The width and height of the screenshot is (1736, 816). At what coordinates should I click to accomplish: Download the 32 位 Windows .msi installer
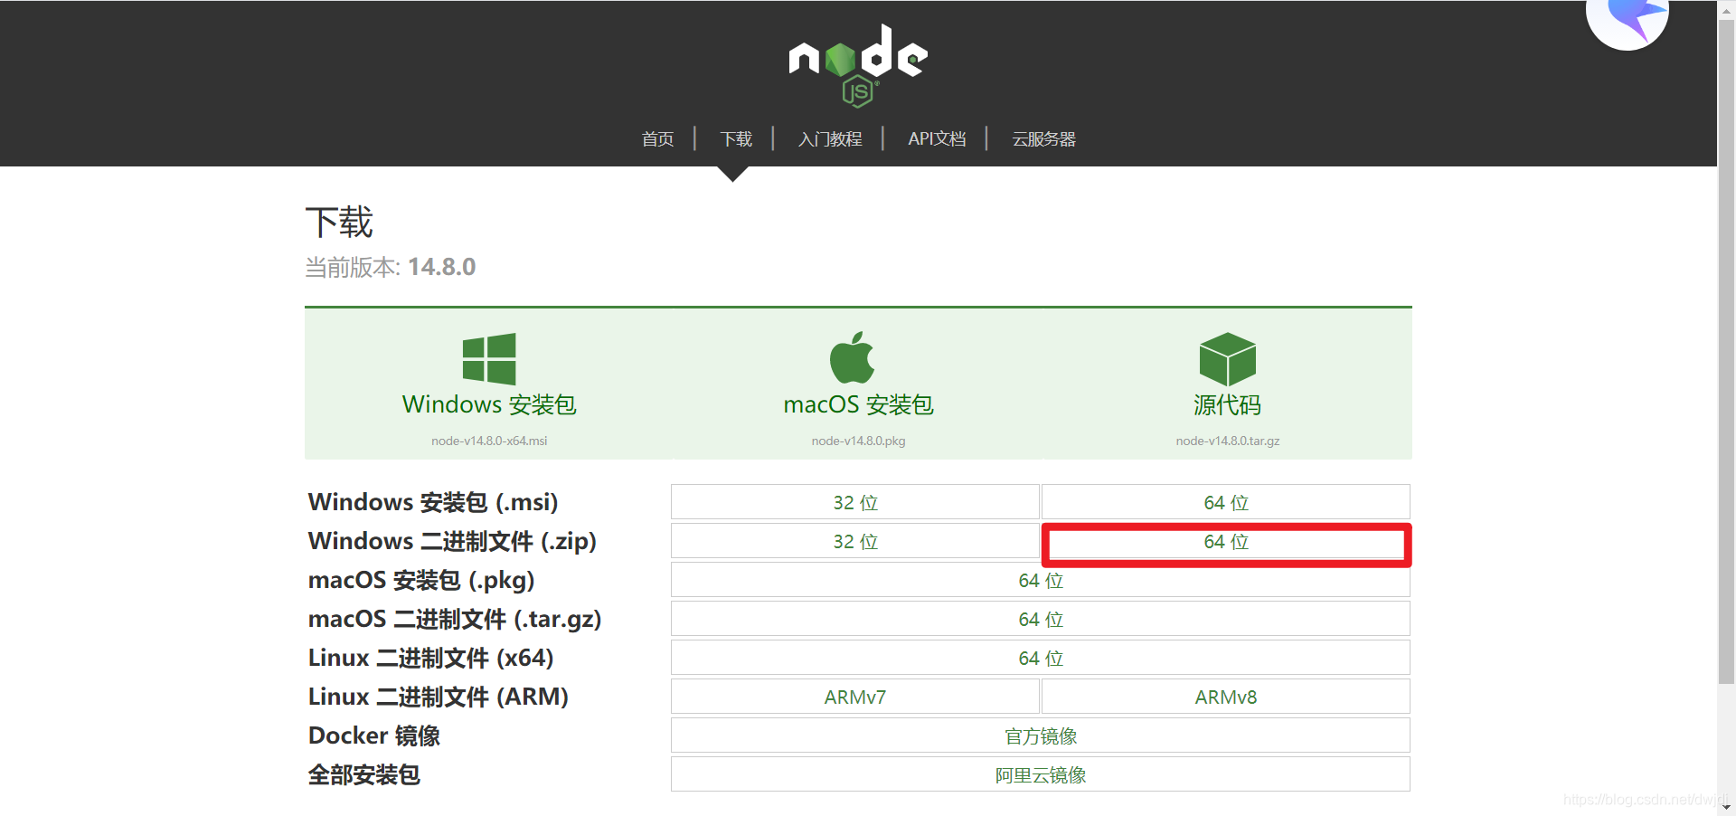(855, 502)
